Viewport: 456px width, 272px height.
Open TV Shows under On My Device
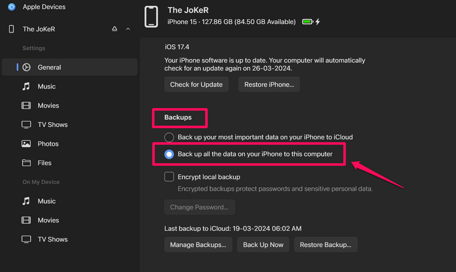52,240
